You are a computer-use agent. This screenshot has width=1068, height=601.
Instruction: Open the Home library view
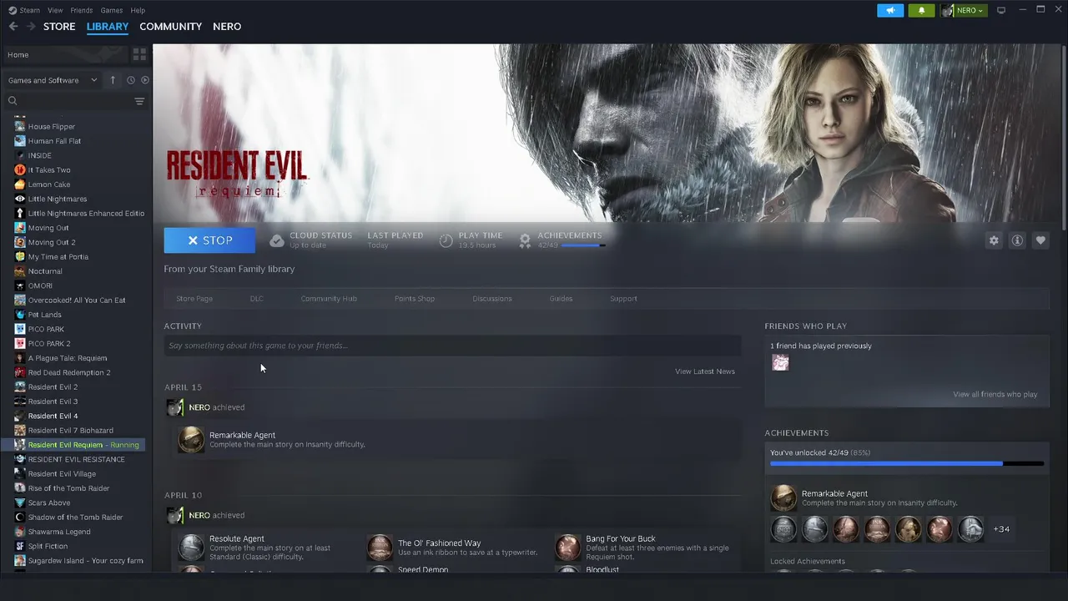[64, 54]
